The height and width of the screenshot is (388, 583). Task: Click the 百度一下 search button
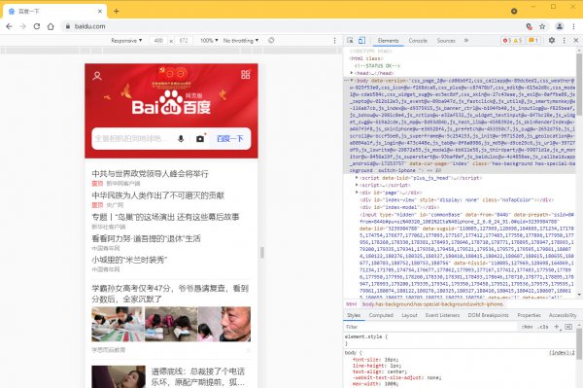pos(229,139)
